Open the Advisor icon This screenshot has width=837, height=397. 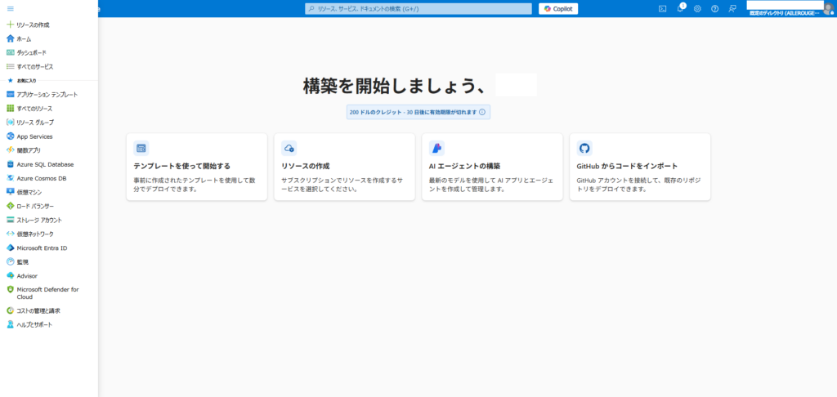point(10,275)
